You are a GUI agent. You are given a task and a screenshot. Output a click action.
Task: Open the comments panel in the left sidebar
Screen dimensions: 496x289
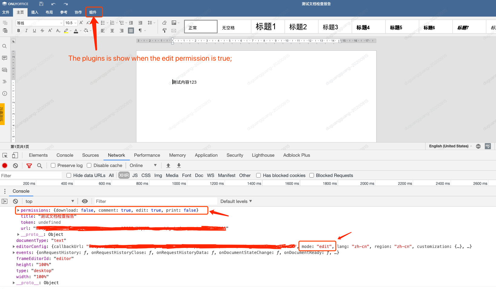click(x=5, y=58)
